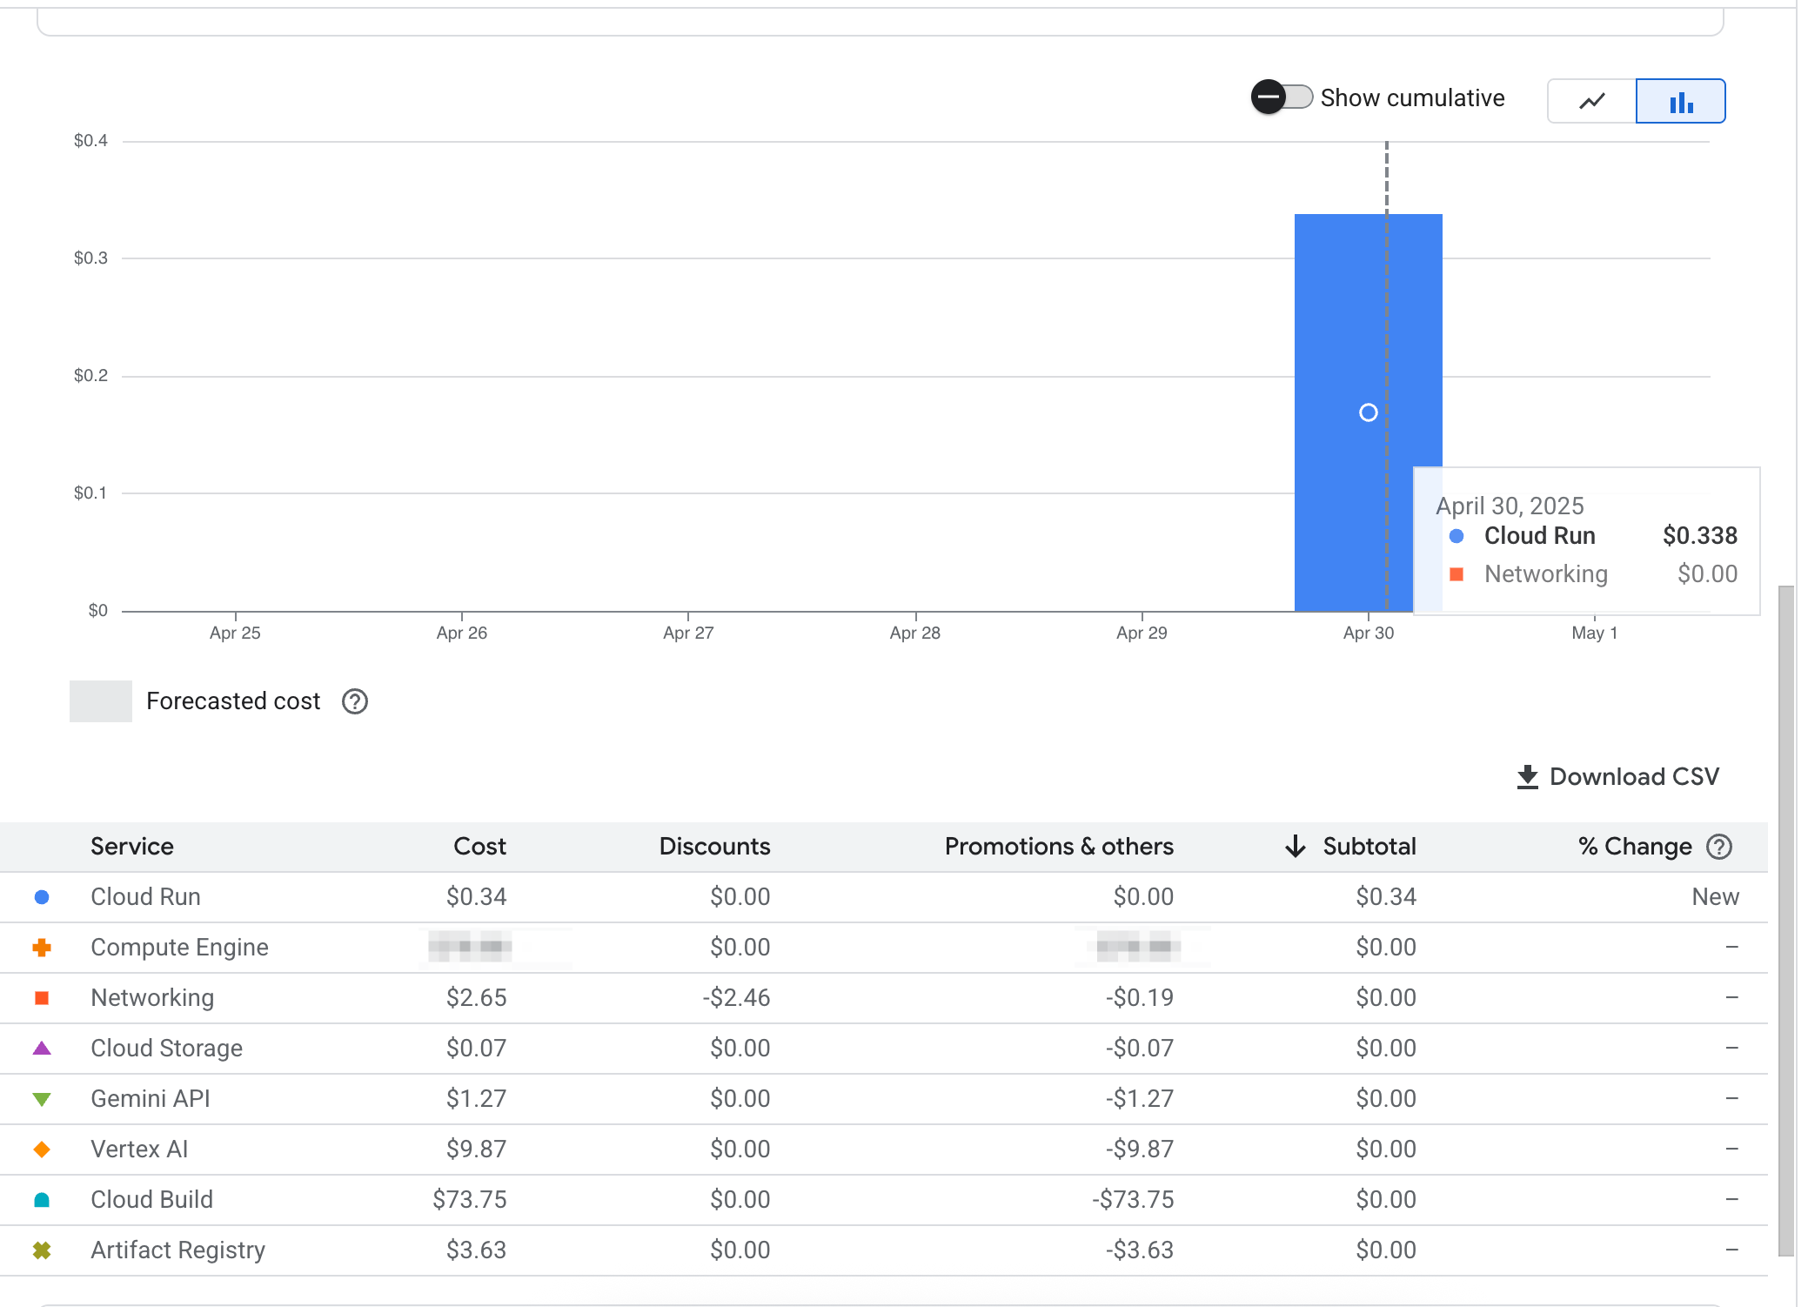Click Gemini API cost $1.27

[476, 1099]
